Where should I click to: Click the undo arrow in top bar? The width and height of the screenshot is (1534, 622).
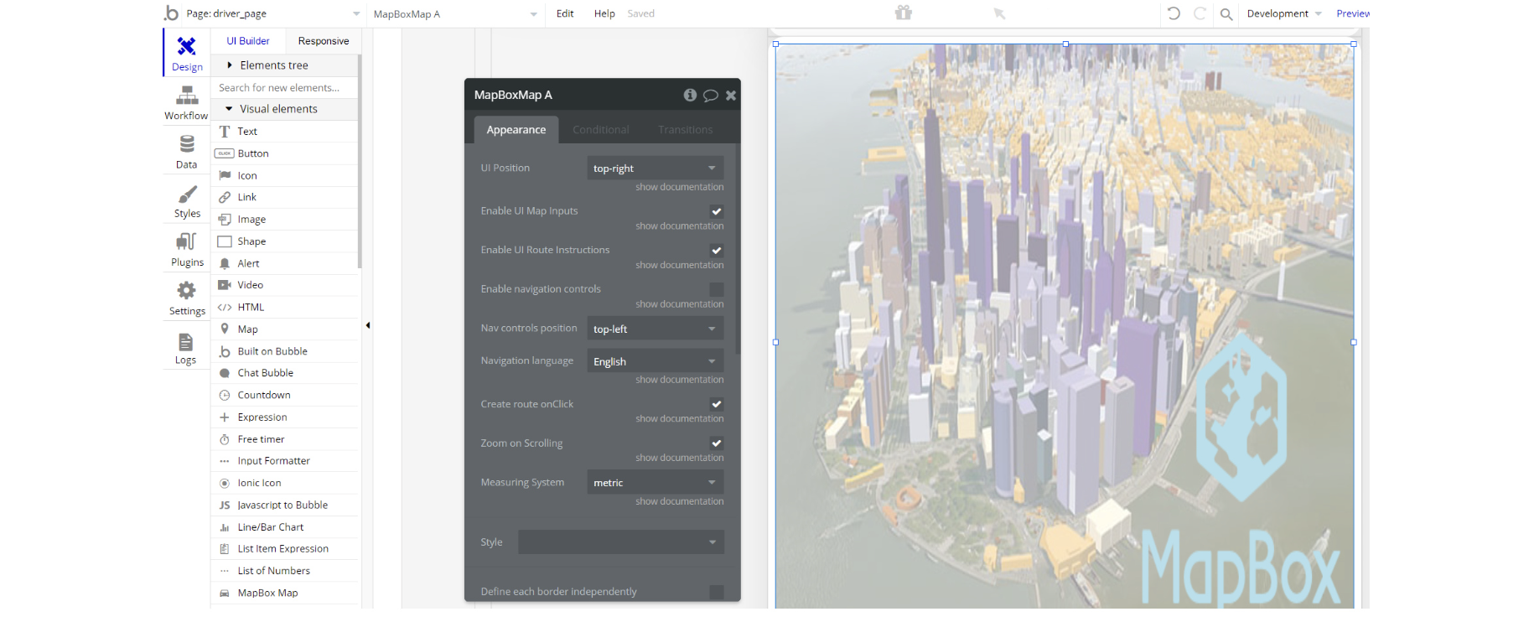tap(1174, 13)
